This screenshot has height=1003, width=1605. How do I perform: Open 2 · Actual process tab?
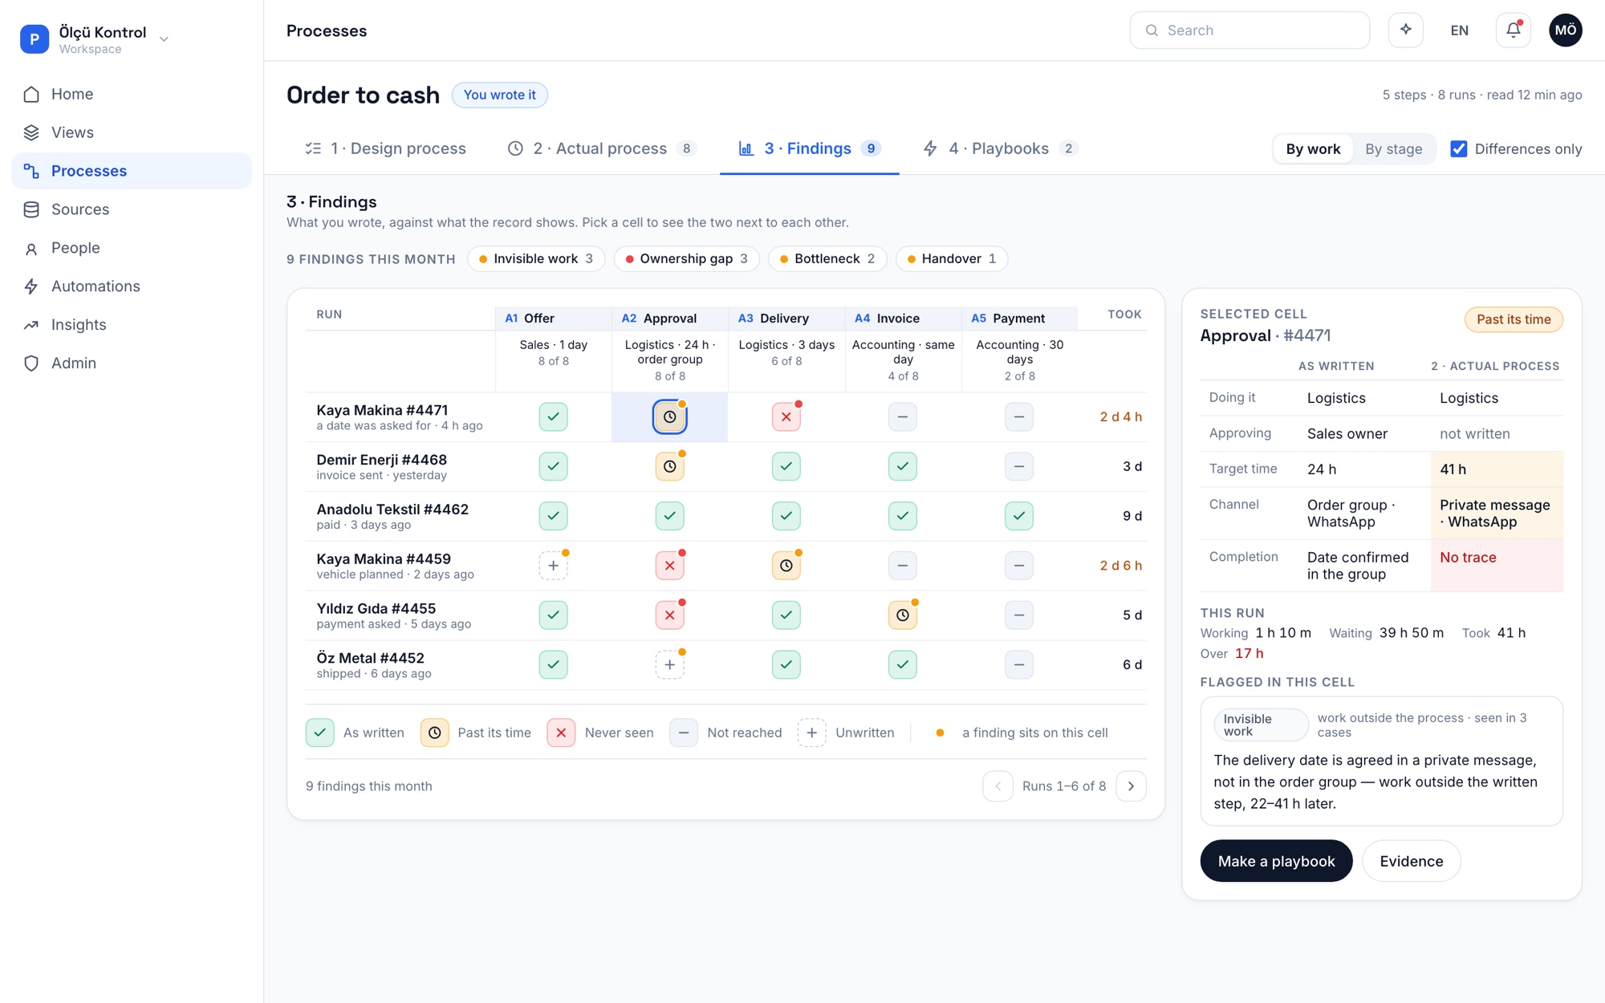point(602,149)
